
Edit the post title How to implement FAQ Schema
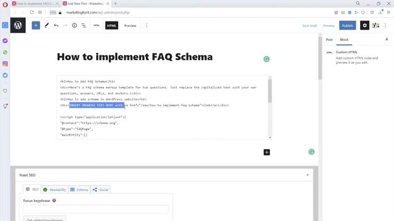coord(135,57)
